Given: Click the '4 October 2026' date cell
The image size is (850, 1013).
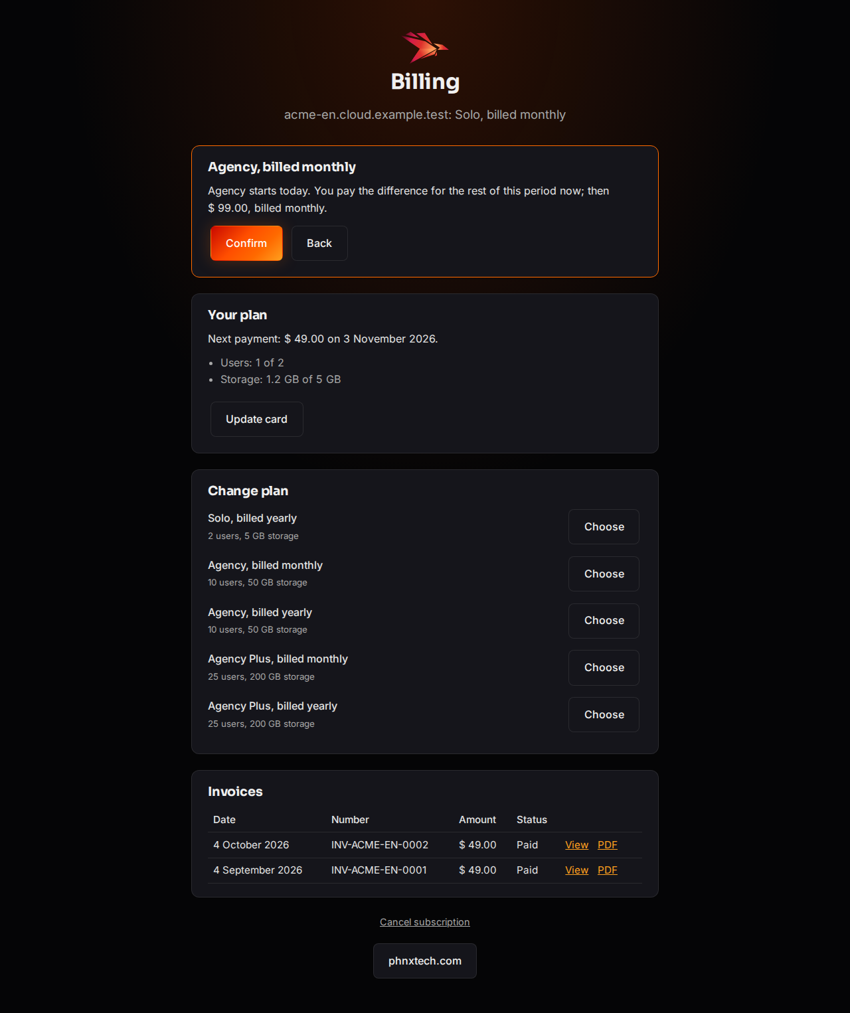Looking at the screenshot, I should pyautogui.click(x=251, y=844).
